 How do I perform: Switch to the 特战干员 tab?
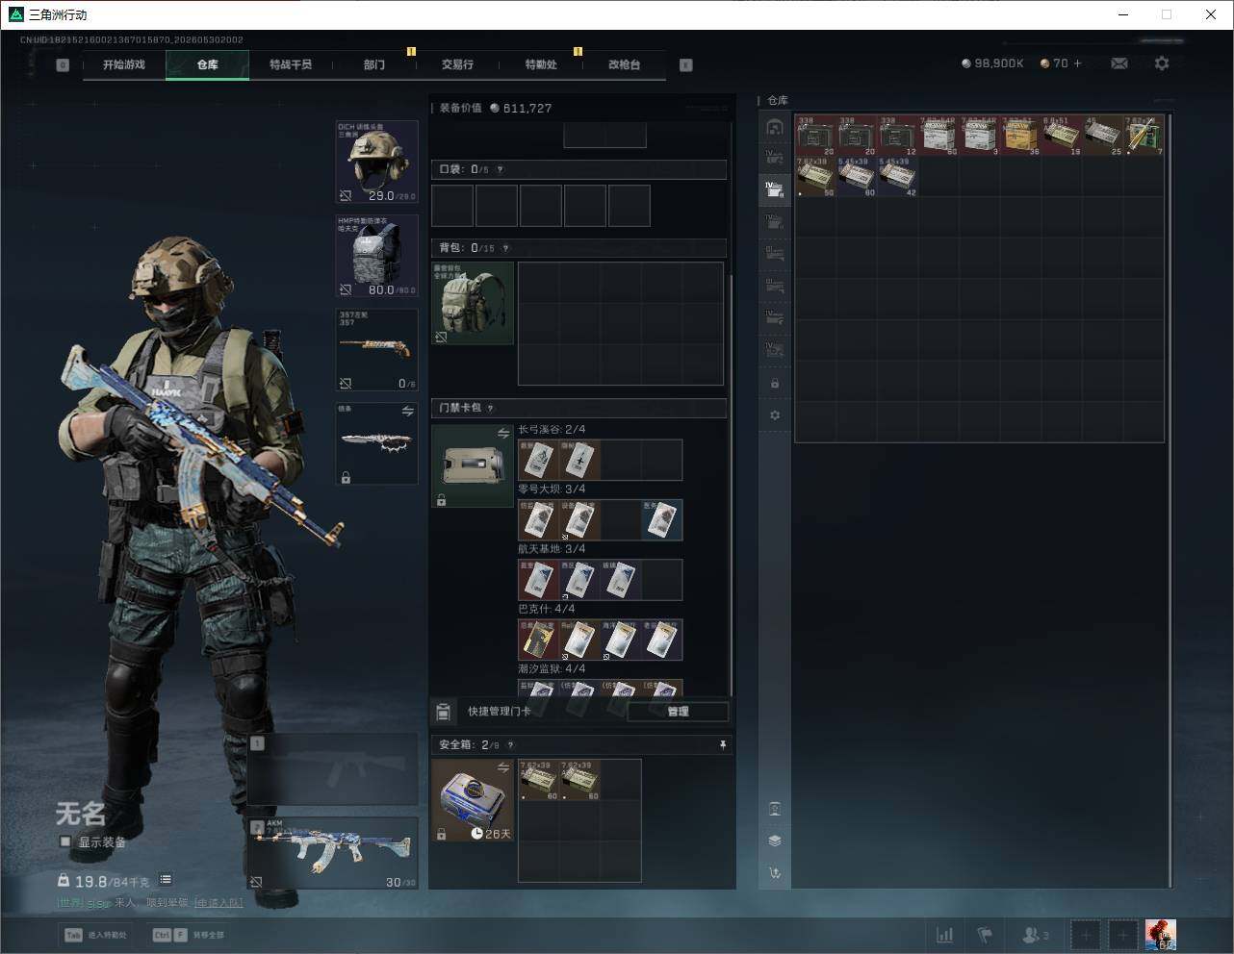coord(291,64)
